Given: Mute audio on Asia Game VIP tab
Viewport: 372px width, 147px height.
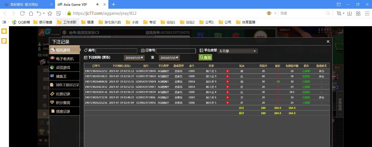Looking at the screenshot, I should coord(98,4).
